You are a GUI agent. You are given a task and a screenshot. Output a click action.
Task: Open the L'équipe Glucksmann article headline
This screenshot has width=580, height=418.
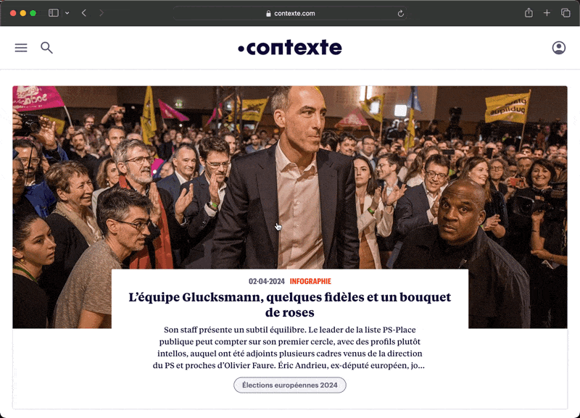coord(290,304)
